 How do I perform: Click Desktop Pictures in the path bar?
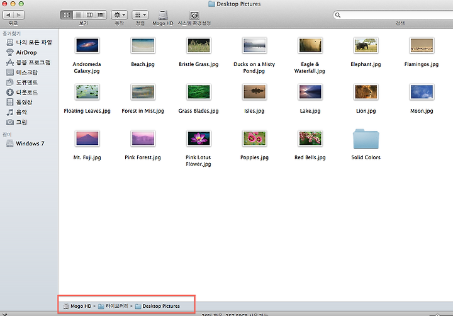(x=157, y=306)
